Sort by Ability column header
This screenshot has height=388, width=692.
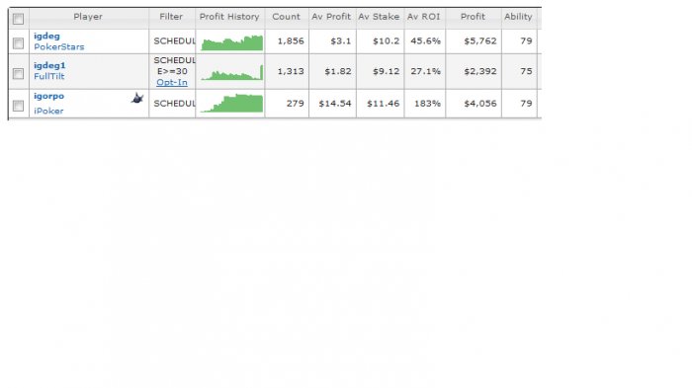[518, 17]
